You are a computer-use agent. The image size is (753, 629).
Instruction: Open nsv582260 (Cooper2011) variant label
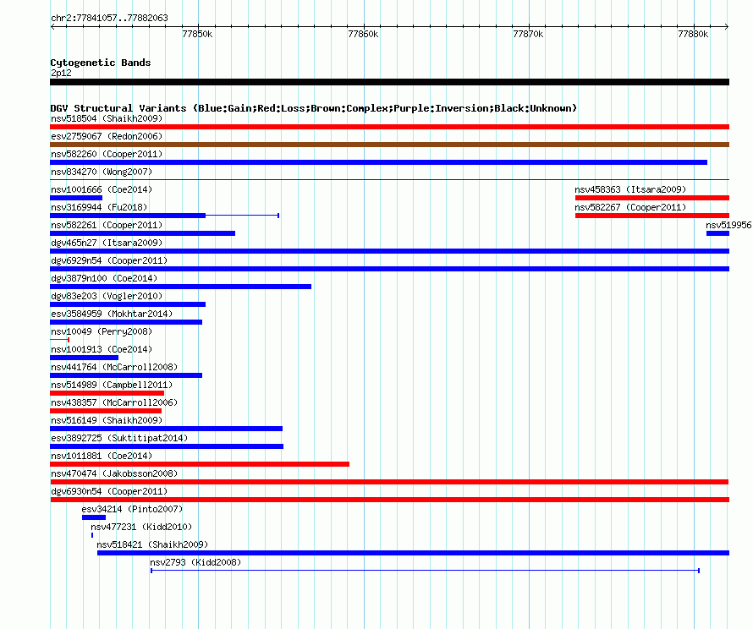107,154
